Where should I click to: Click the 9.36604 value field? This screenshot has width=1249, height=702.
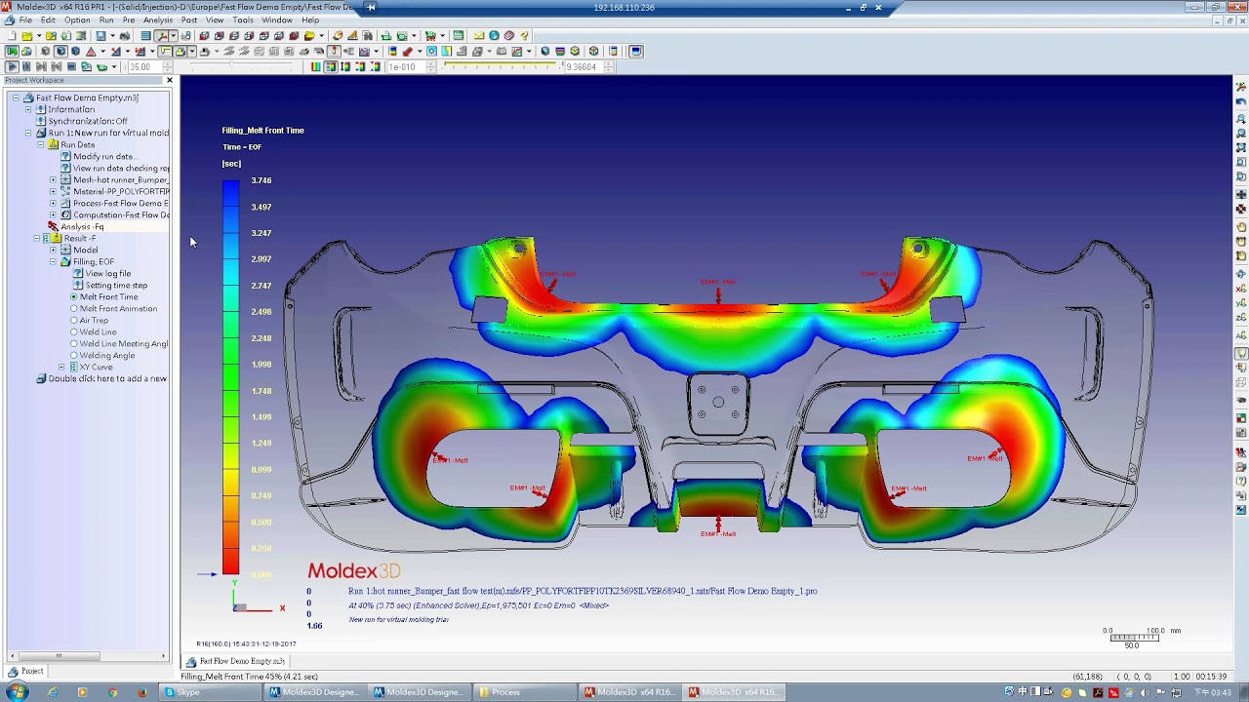[584, 66]
